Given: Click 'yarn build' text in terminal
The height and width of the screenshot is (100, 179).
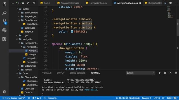Looking at the screenshot, I should [x=91, y=90].
